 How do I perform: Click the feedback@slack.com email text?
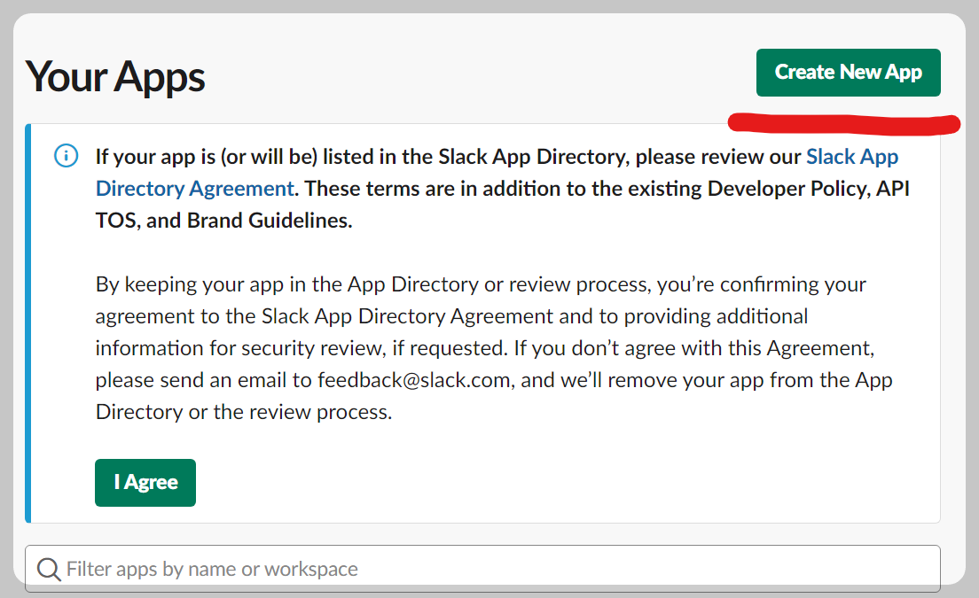[x=416, y=380]
